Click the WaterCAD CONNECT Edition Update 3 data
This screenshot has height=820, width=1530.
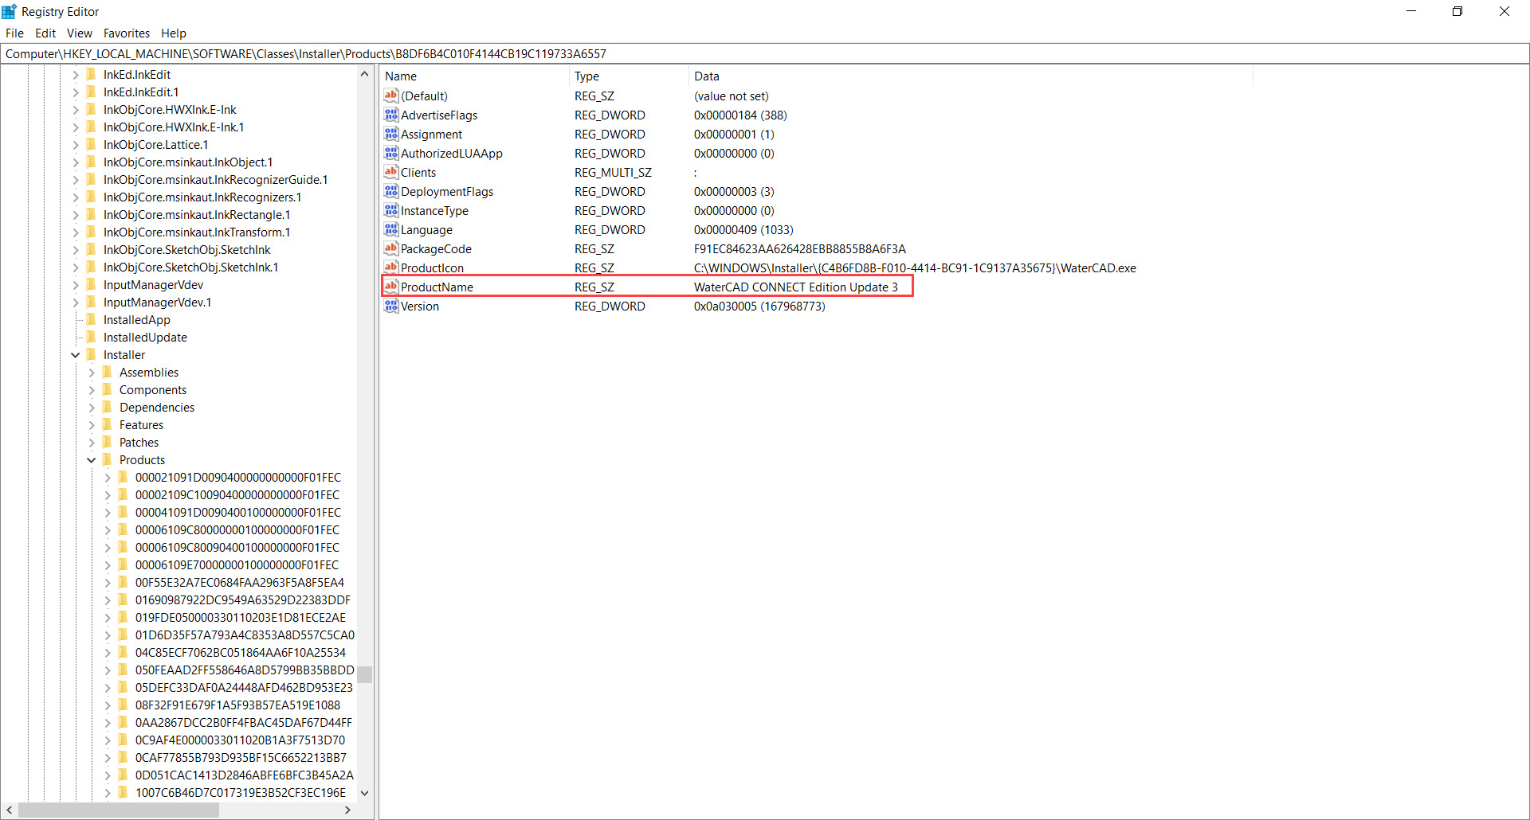click(795, 287)
